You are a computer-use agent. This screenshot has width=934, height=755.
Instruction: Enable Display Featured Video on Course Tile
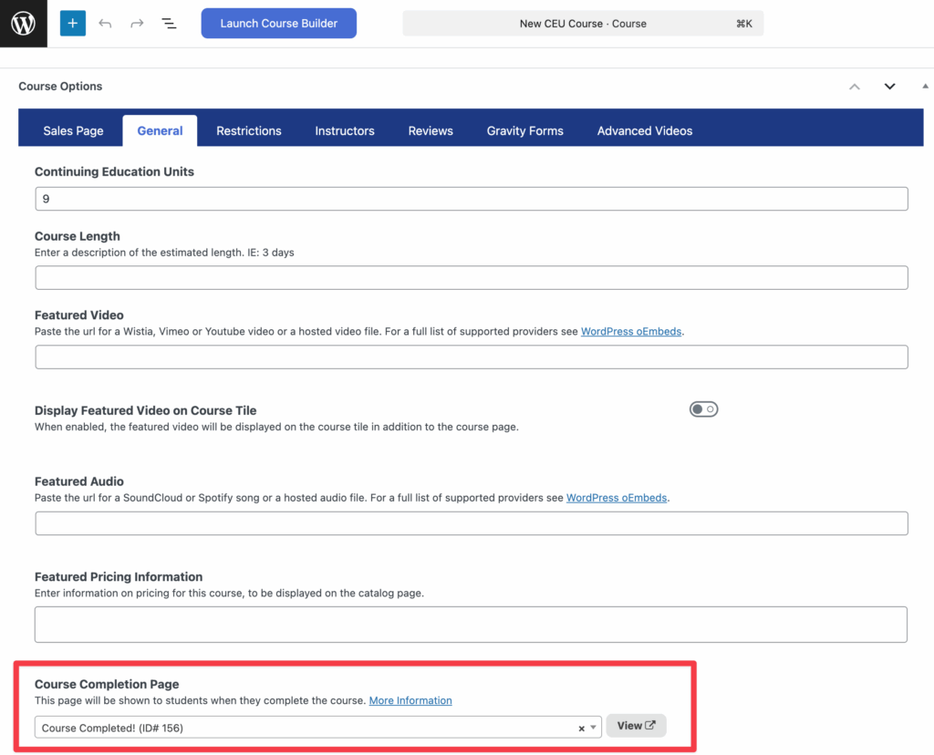click(703, 409)
